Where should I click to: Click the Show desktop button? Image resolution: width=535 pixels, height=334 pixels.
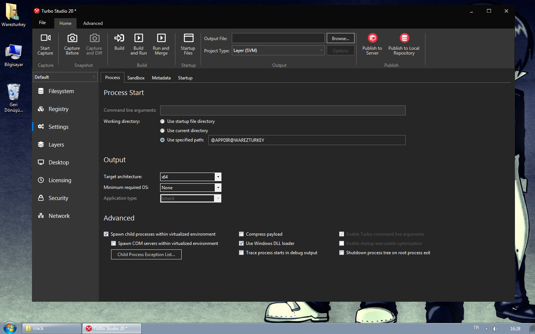click(532, 328)
